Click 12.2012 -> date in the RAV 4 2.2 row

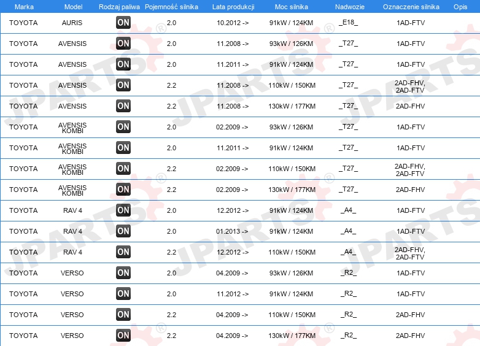coord(233,252)
